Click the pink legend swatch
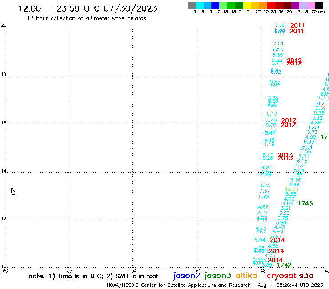 click(311, 5)
